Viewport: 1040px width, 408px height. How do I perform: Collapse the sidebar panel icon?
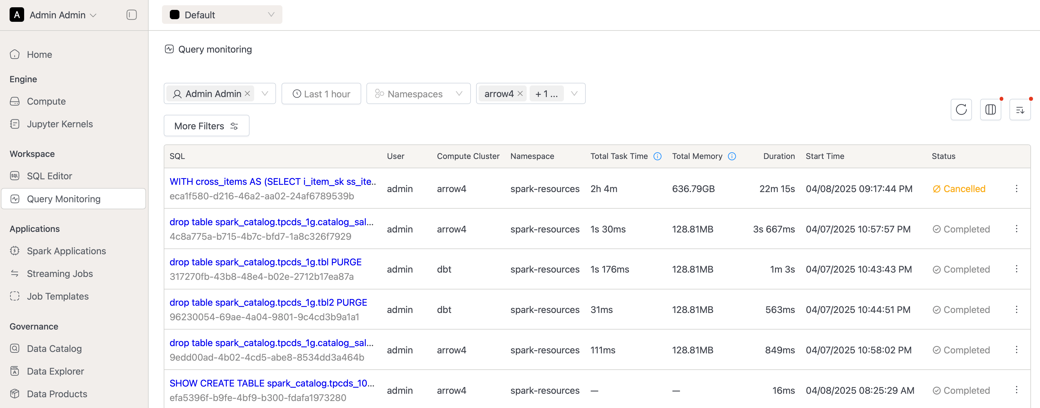pos(131,15)
